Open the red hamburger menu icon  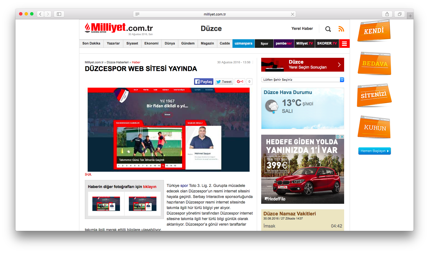click(344, 43)
